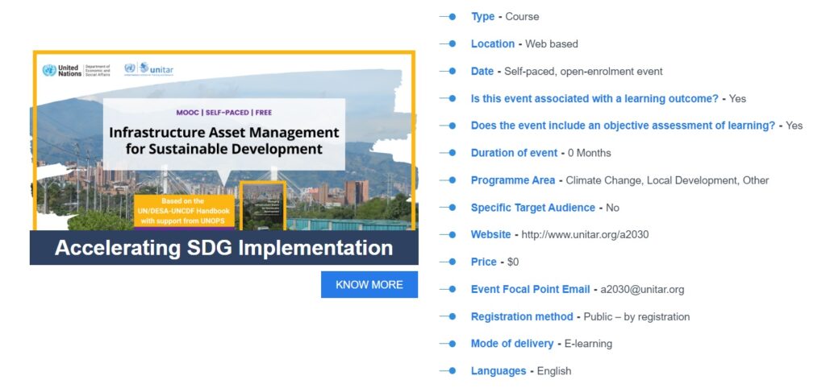Click the bullet marker beside Price

452,262
